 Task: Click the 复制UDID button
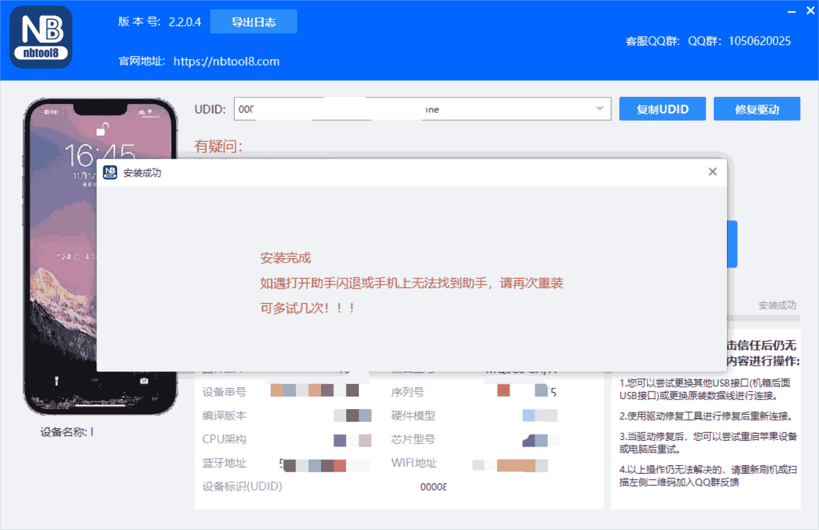coord(662,109)
